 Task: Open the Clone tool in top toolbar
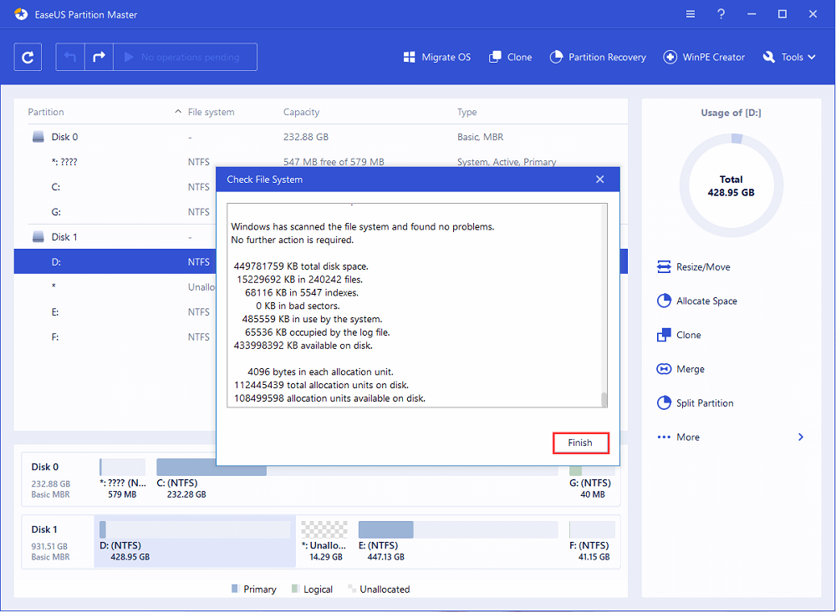pos(510,58)
